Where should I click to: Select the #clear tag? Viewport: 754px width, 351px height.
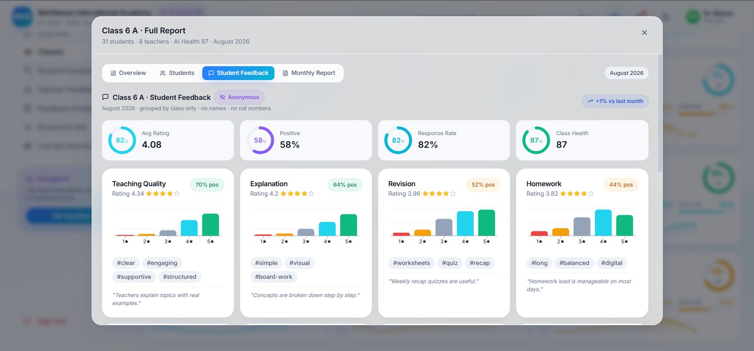coord(126,263)
